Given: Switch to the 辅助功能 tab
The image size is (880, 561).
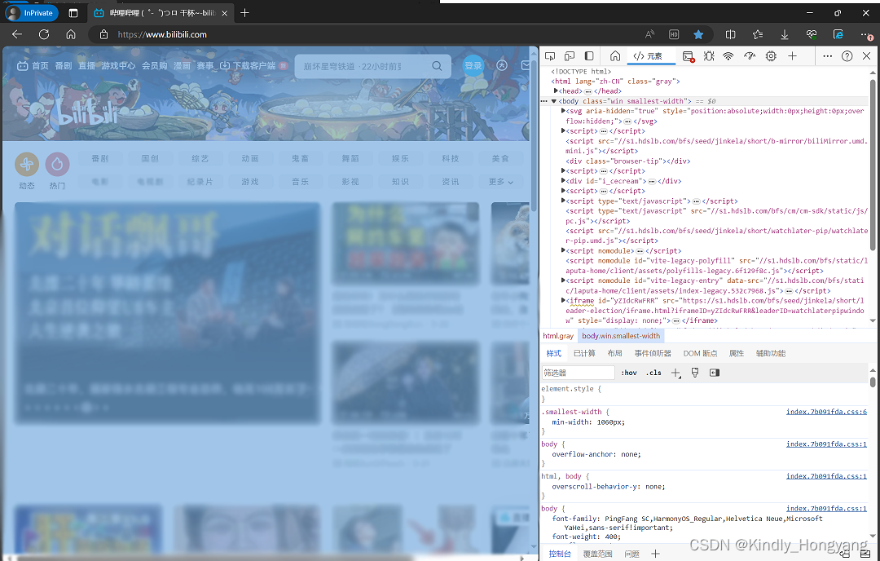Looking at the screenshot, I should click(771, 353).
